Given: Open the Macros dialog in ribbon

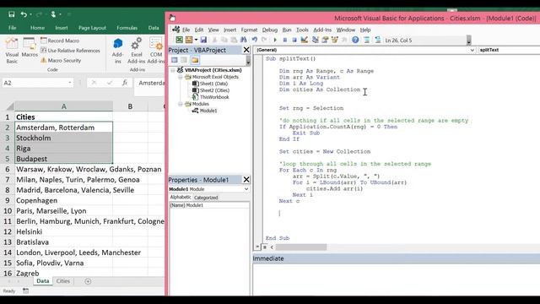Looking at the screenshot, I should point(30,47).
